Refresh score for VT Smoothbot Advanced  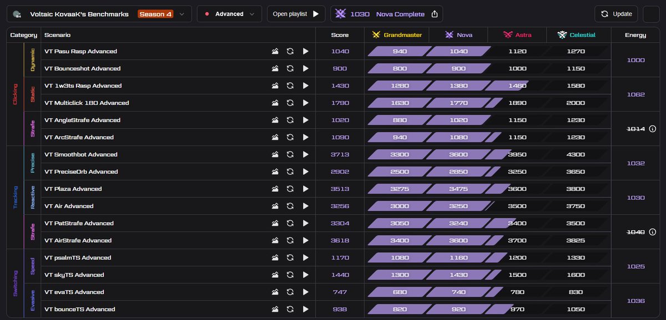click(x=290, y=155)
